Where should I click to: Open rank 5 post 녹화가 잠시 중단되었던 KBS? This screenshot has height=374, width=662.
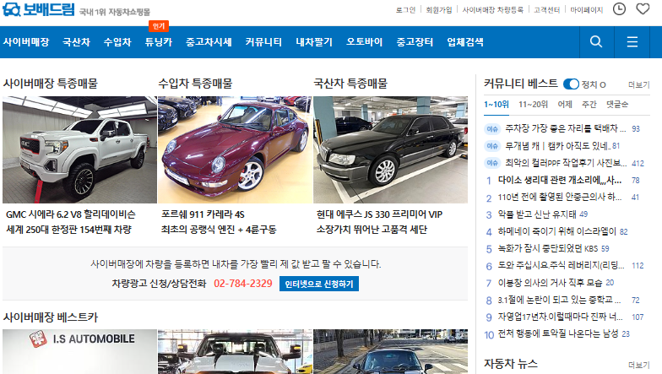(547, 248)
